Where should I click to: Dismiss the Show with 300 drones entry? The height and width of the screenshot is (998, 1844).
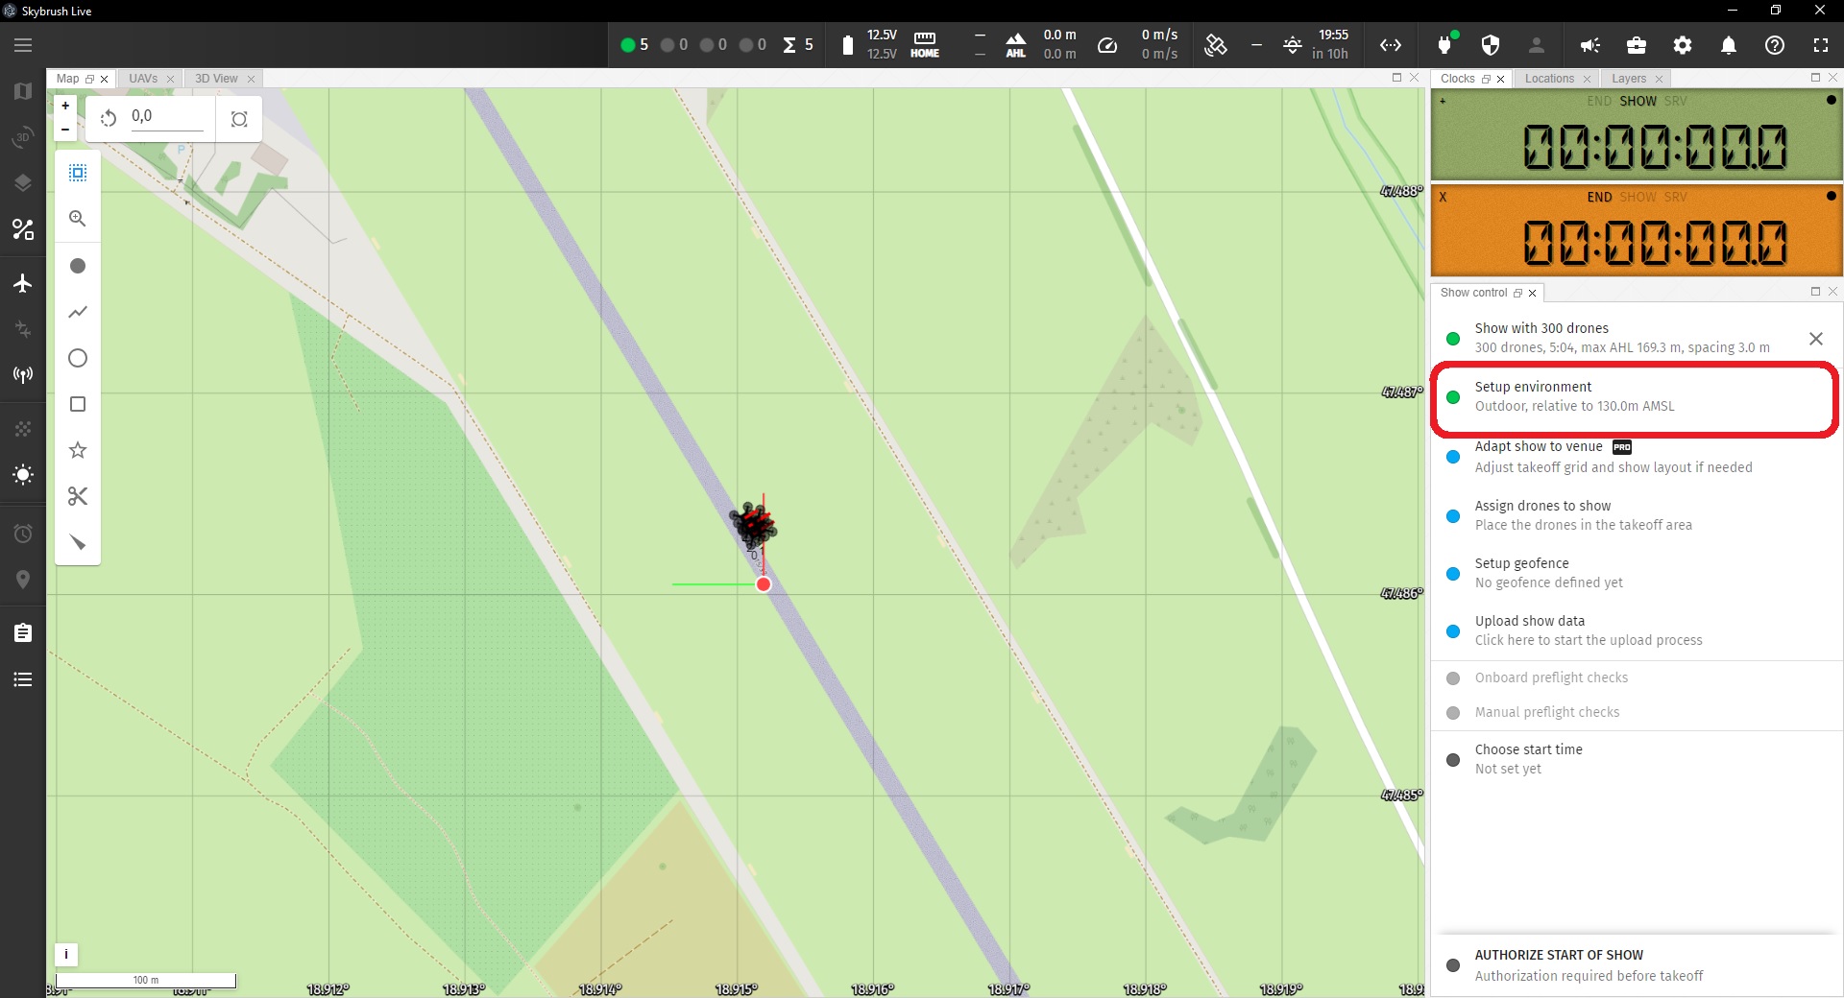(1816, 339)
